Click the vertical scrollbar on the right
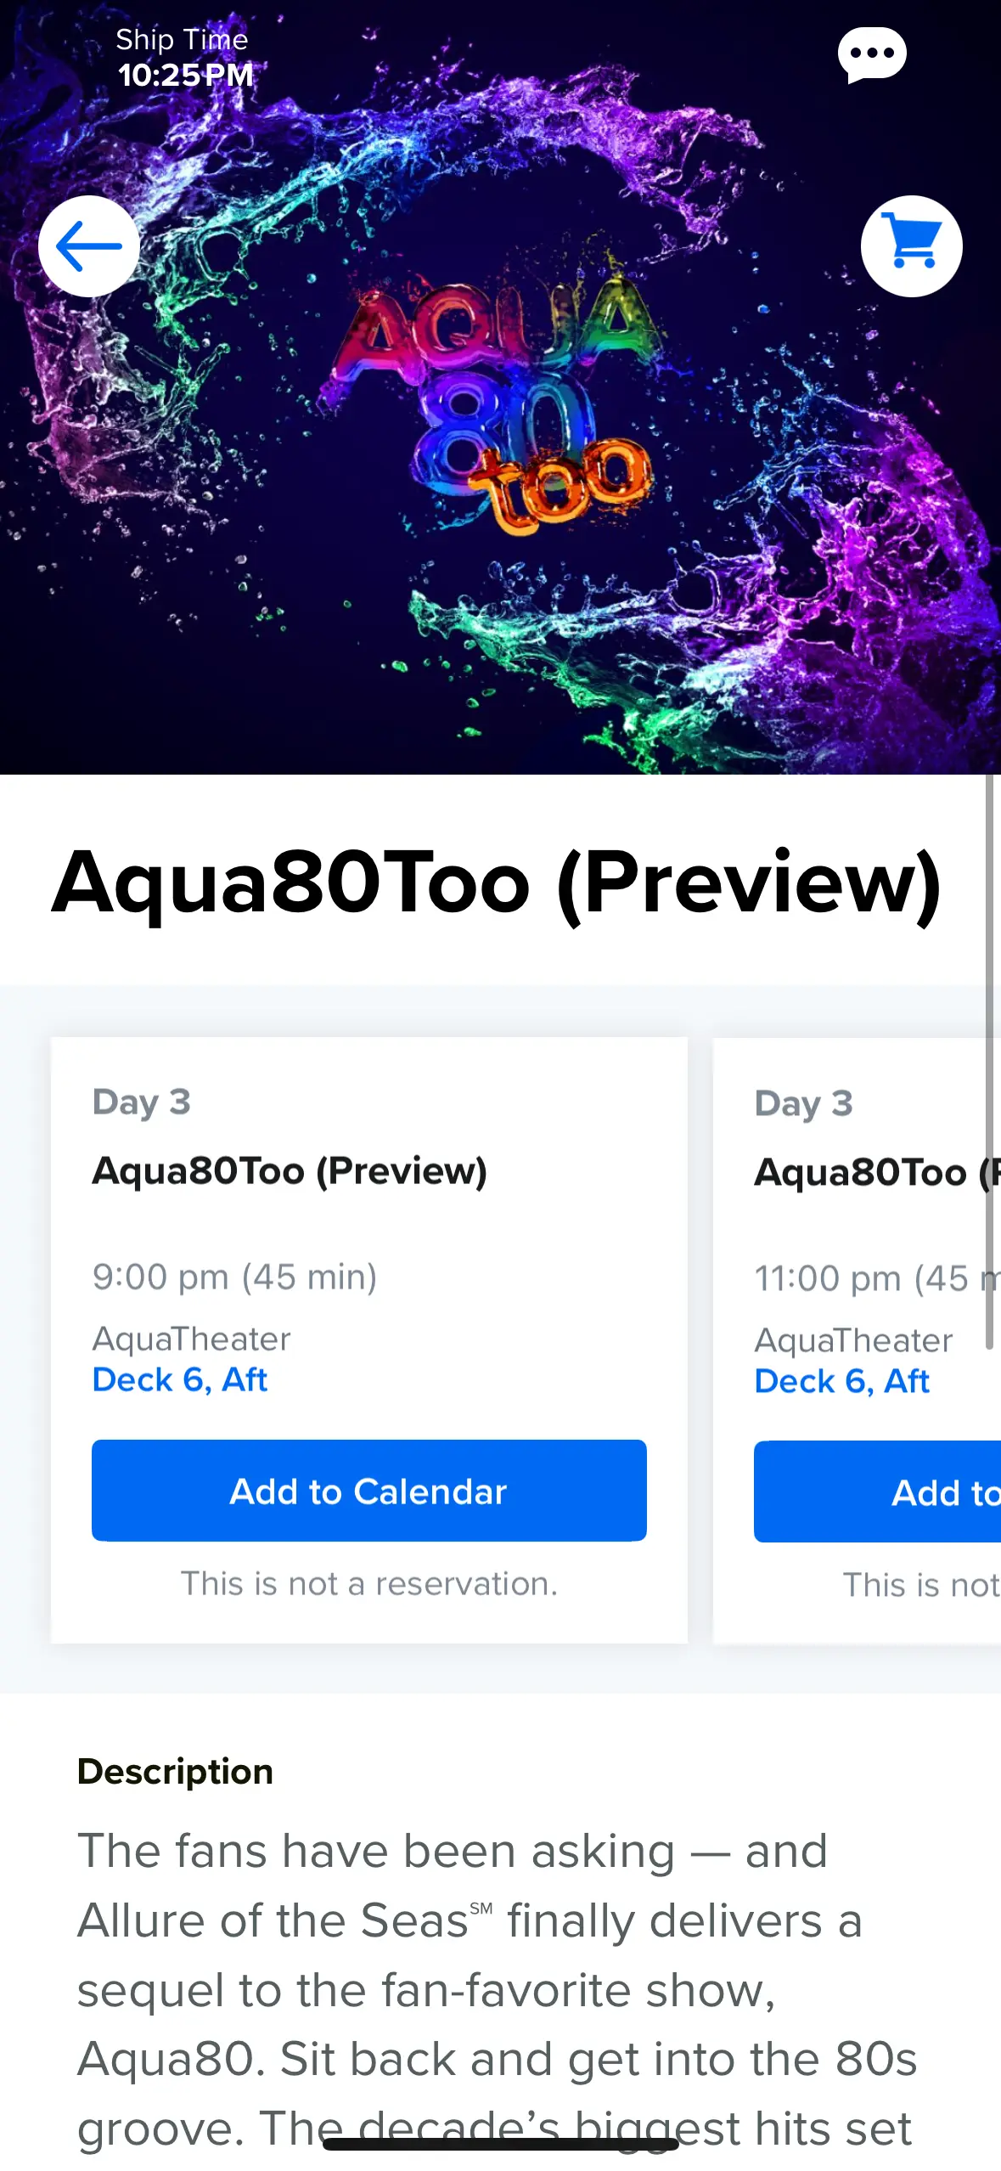Viewport: 1001px width, 2171px height. 989,1062
